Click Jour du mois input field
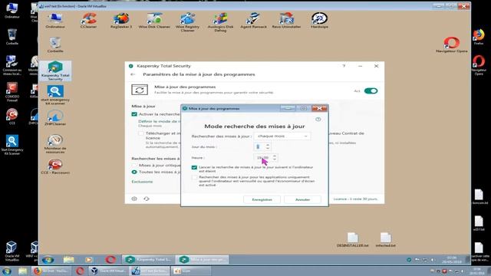 [x=259, y=146]
